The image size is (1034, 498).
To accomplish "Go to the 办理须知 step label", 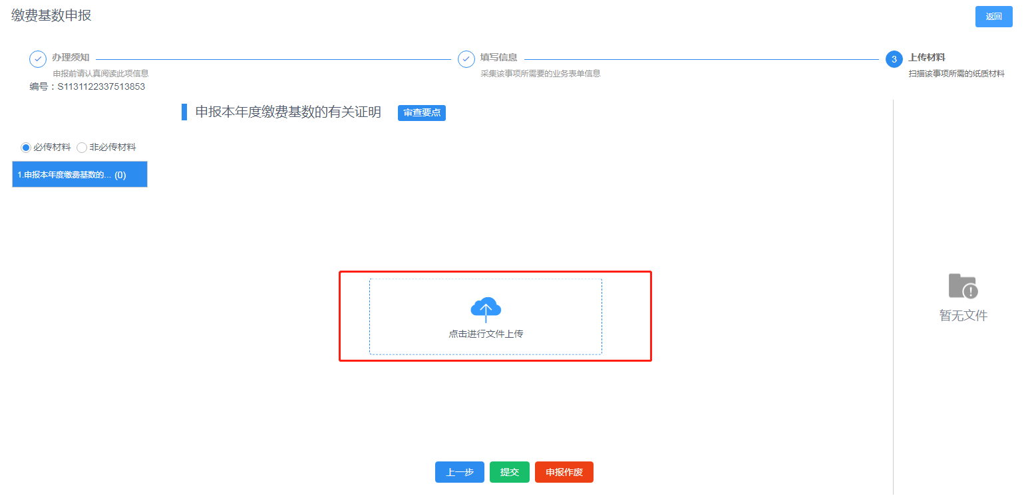I will click(x=71, y=58).
